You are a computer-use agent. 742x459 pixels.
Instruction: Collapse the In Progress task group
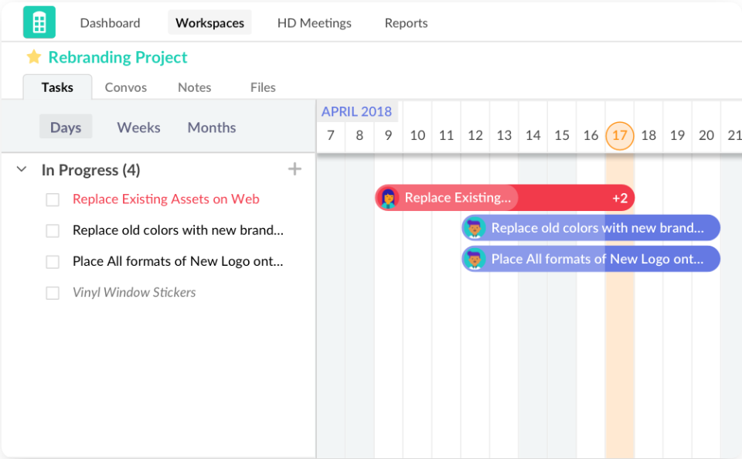click(x=21, y=169)
